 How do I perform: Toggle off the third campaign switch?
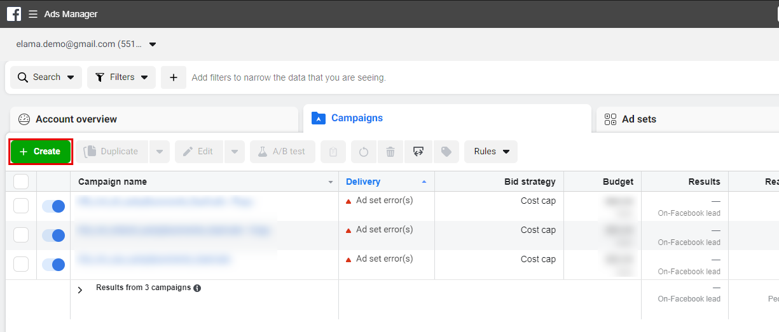click(53, 265)
